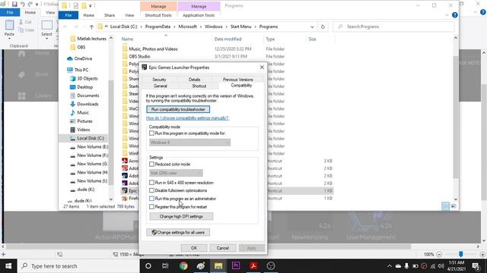The height and width of the screenshot is (273, 487).
Task: Open Chrome from the taskbar
Action: 183,266
